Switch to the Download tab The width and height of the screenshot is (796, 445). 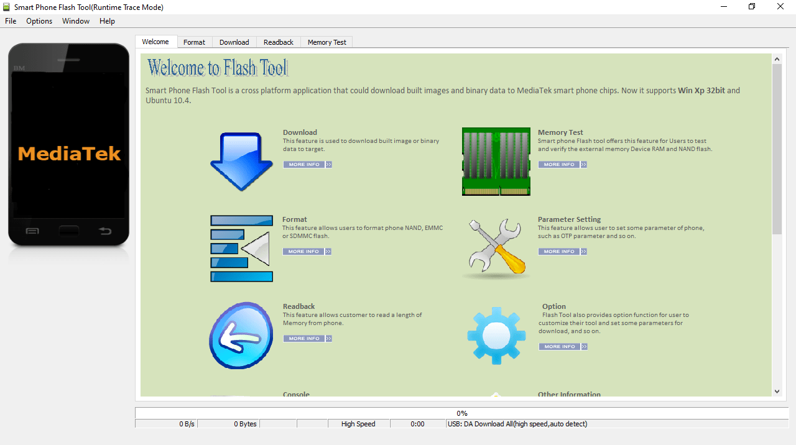point(234,42)
